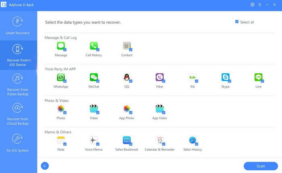Image resolution: width=282 pixels, height=173 pixels.
Task: Open settings via the gear icon
Action: [252, 5]
